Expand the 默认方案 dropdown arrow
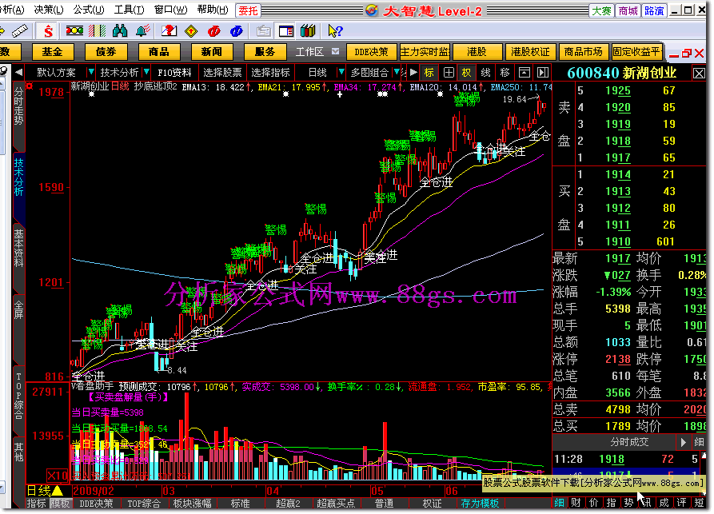Image resolution: width=714 pixels, height=514 pixels. pyautogui.click(x=90, y=73)
